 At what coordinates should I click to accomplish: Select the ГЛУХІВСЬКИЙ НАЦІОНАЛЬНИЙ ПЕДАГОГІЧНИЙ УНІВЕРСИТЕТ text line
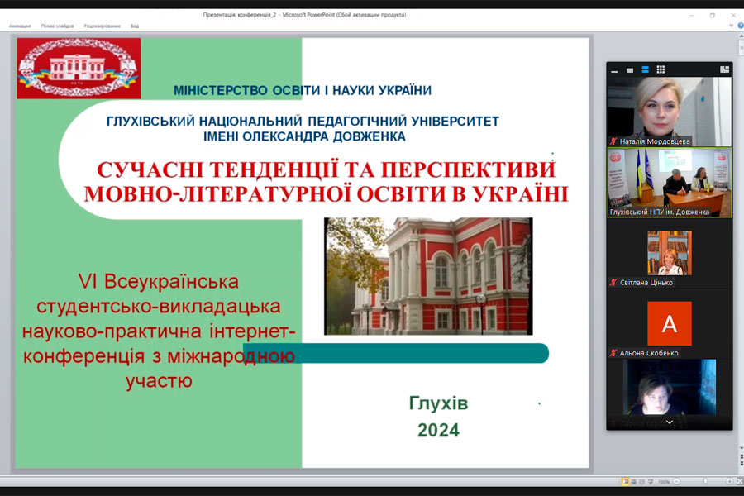click(x=303, y=121)
